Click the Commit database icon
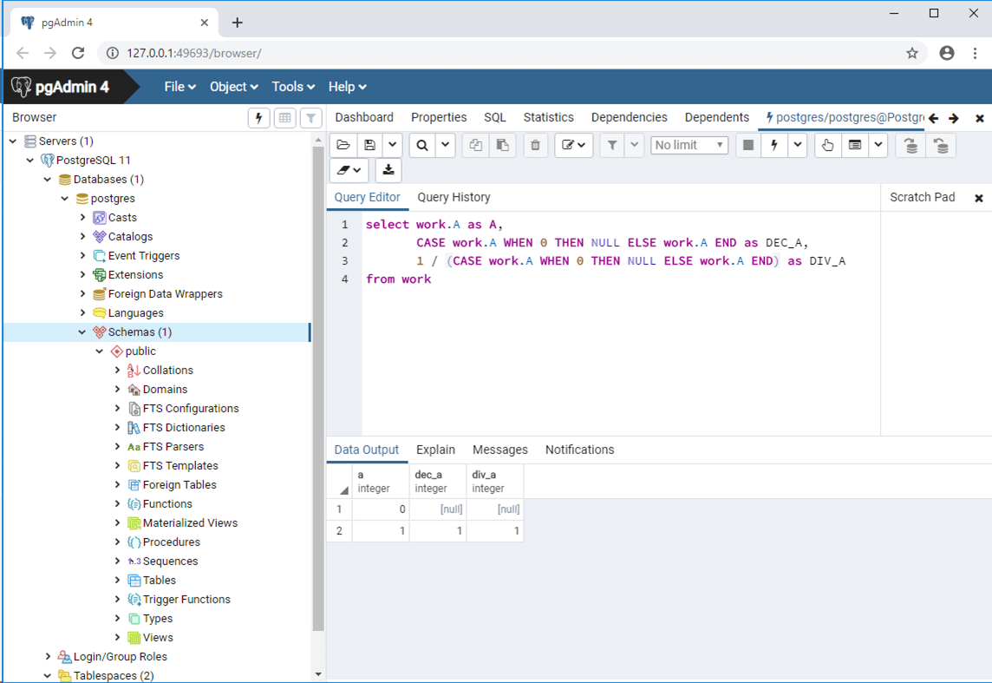 click(911, 145)
